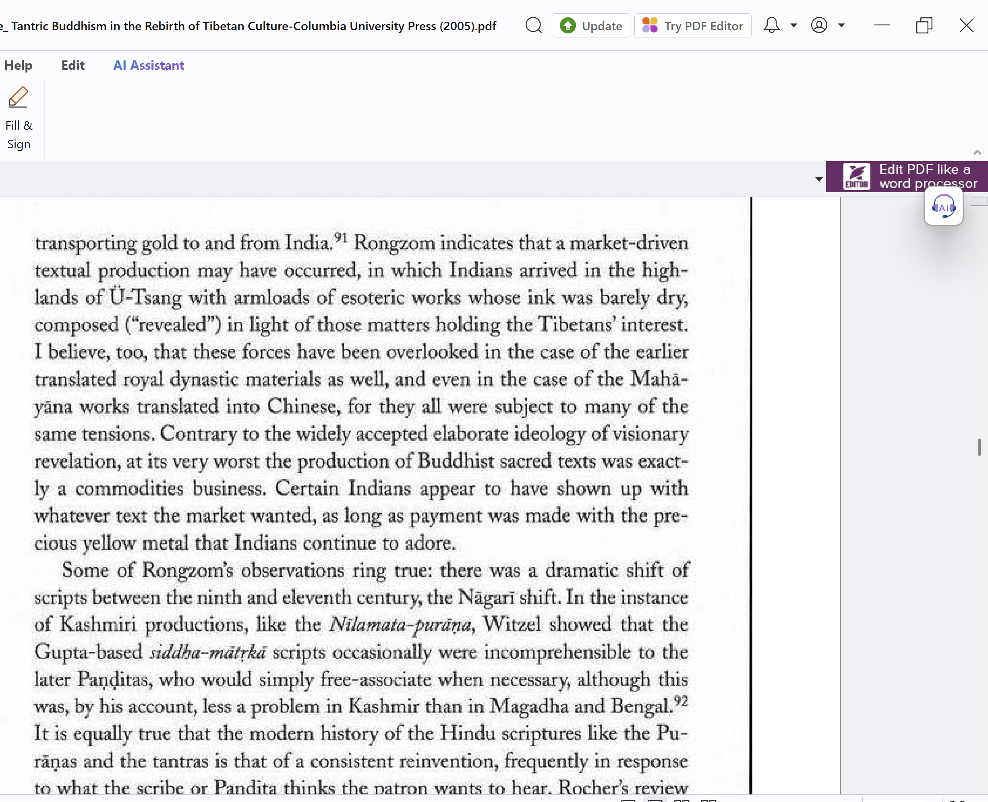Viewport: 988px width, 802px height.
Task: Switch to the AI Assistant tab
Action: pos(148,65)
